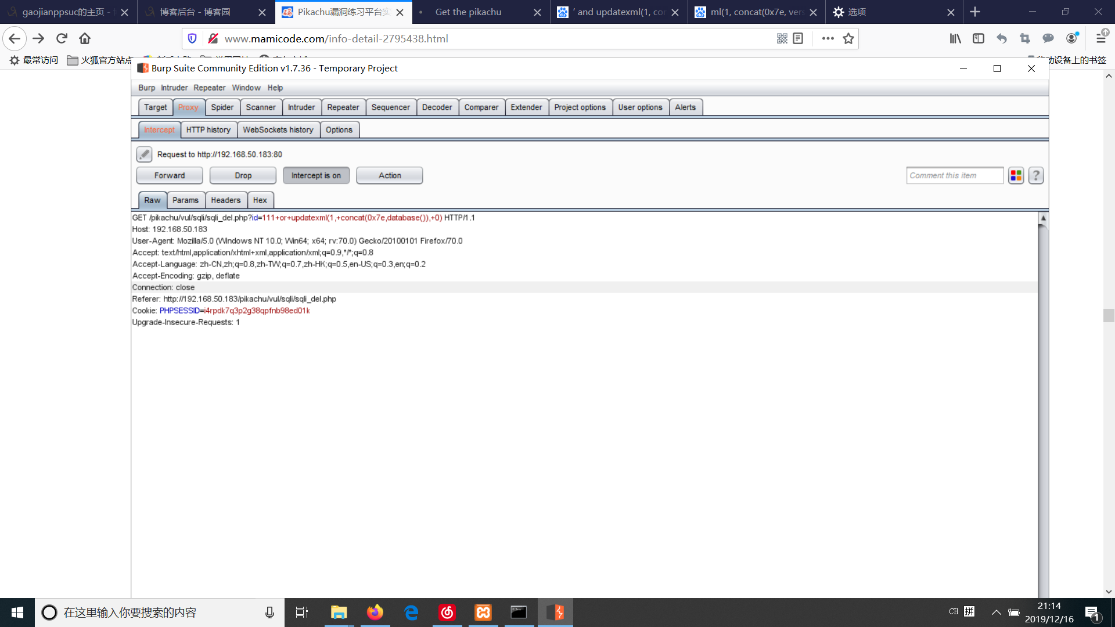Toggle reader view icon in address bar

pos(798,38)
